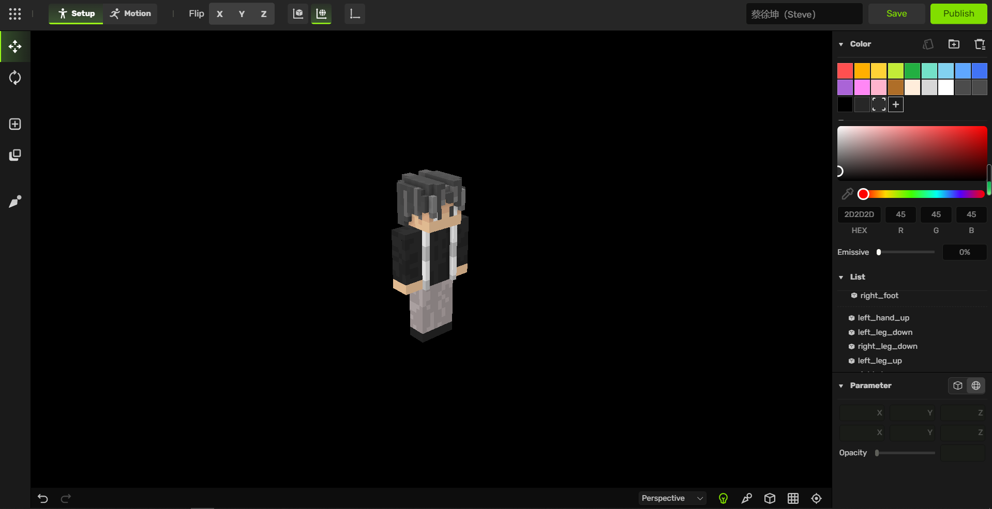Open the Perspective view dropdown
Viewport: 992px width, 509px height.
pos(672,498)
